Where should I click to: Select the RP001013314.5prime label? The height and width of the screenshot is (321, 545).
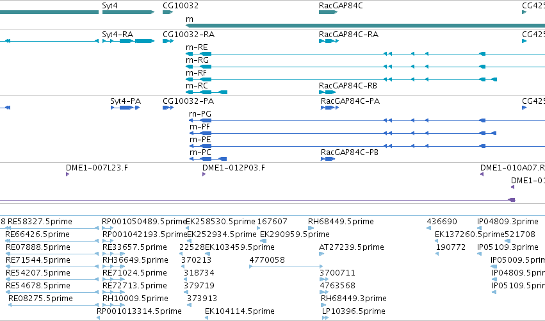[x=139, y=311]
